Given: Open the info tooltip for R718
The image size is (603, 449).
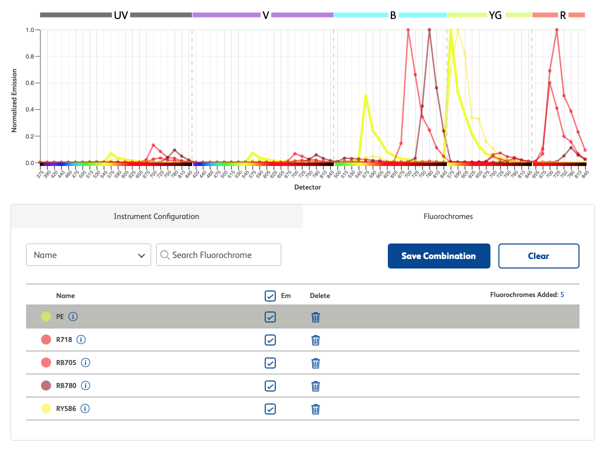Looking at the screenshot, I should click(x=81, y=339).
